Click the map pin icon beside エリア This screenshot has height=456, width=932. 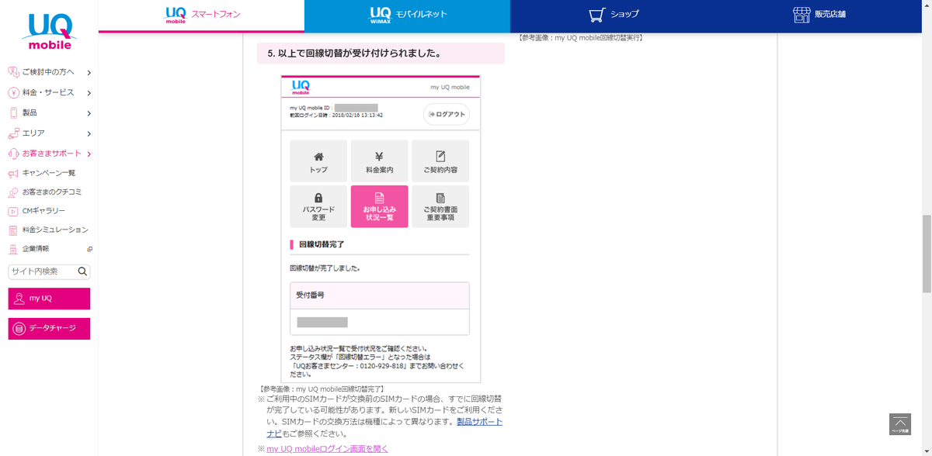coord(13,133)
